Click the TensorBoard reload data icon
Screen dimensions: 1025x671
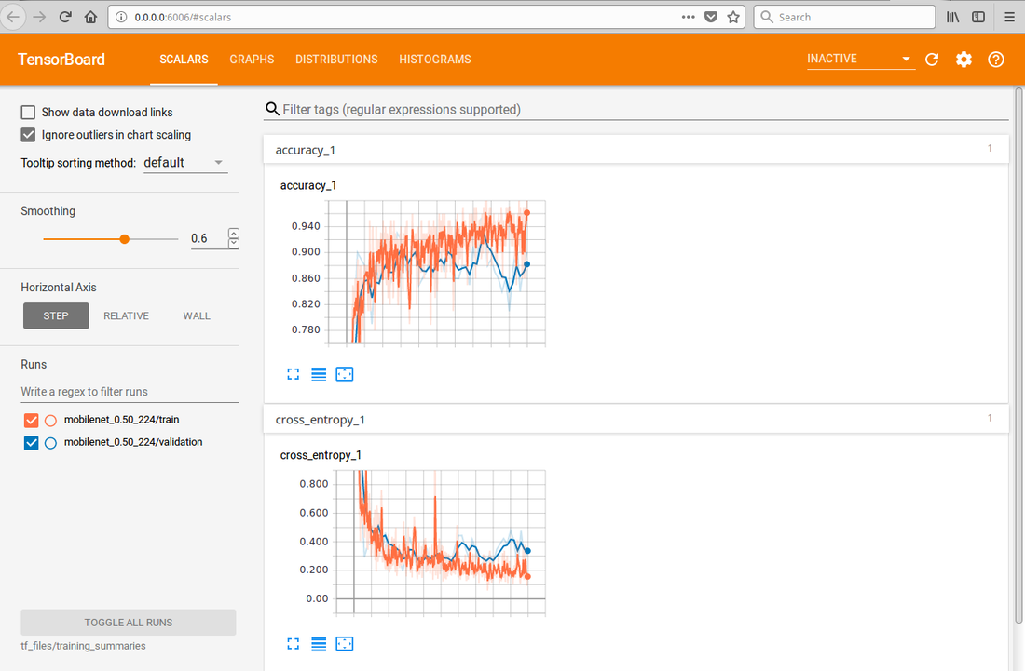932,60
